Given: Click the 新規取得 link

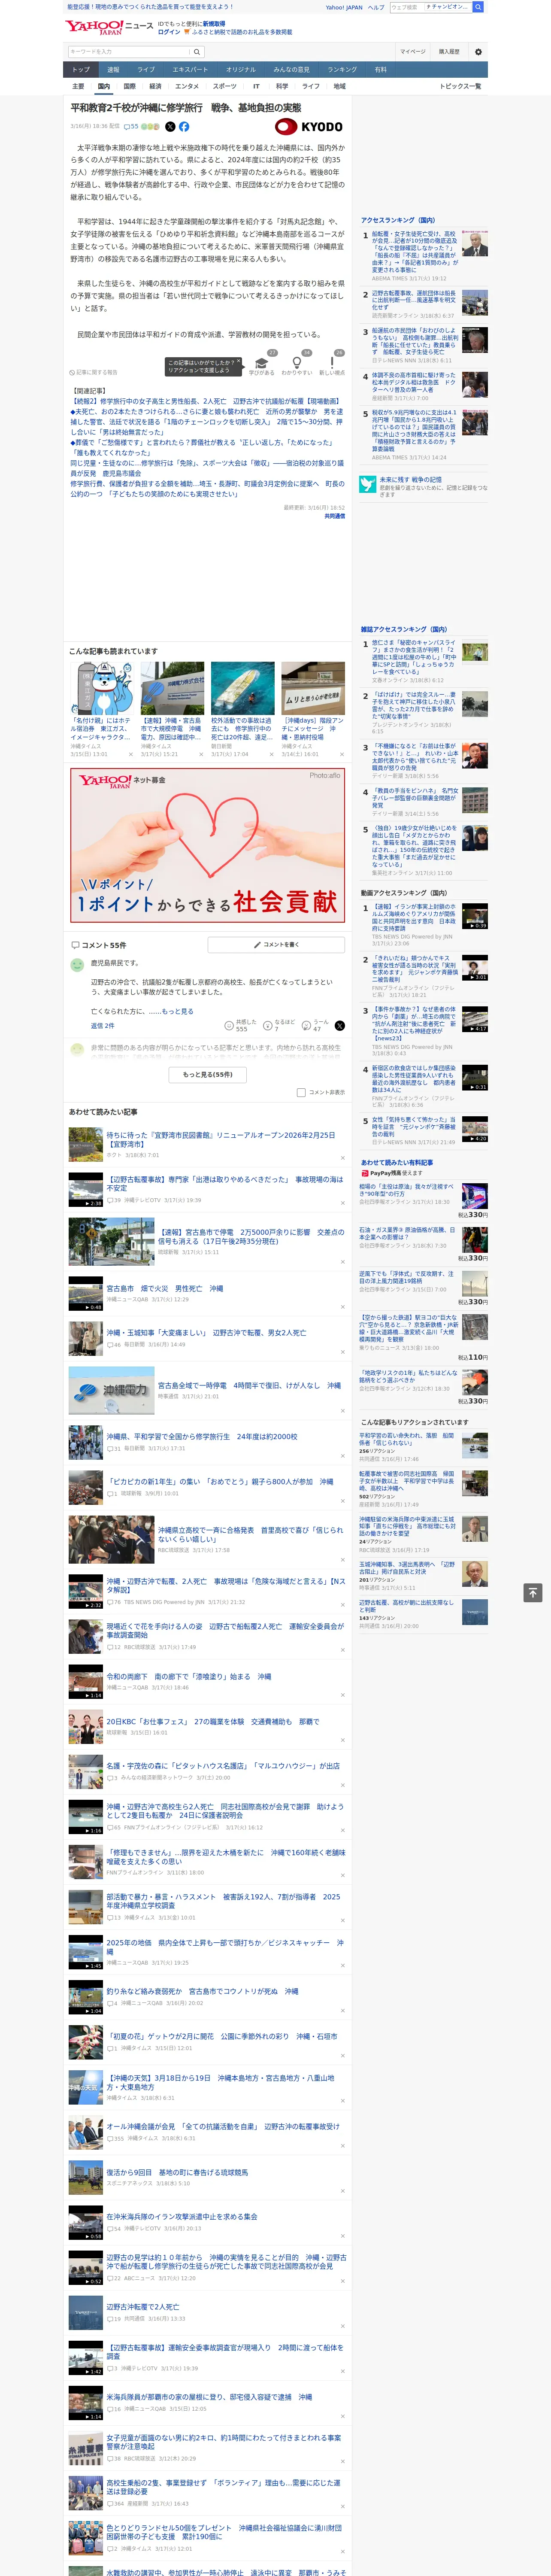Looking at the screenshot, I should (214, 23).
